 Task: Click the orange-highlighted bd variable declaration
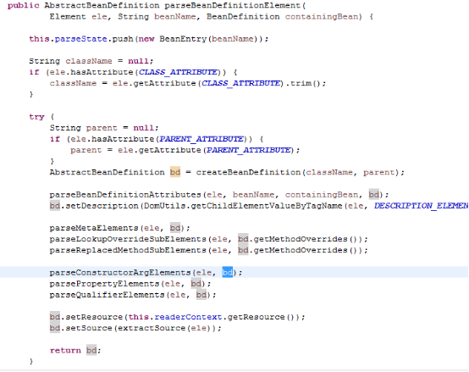click(175, 172)
